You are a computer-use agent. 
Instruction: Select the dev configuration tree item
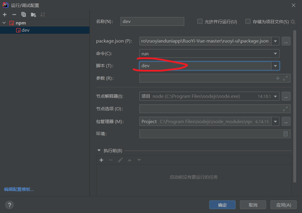coord(45,30)
